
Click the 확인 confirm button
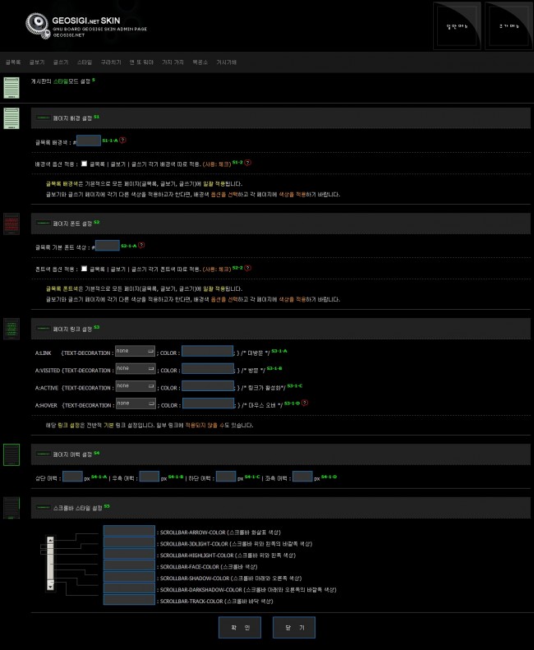coord(240,628)
